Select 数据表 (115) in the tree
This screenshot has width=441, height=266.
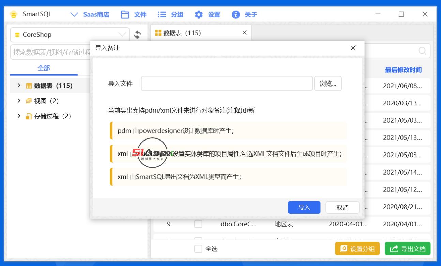pos(53,86)
